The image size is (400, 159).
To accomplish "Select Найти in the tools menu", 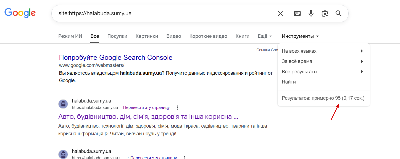I will [x=289, y=82].
